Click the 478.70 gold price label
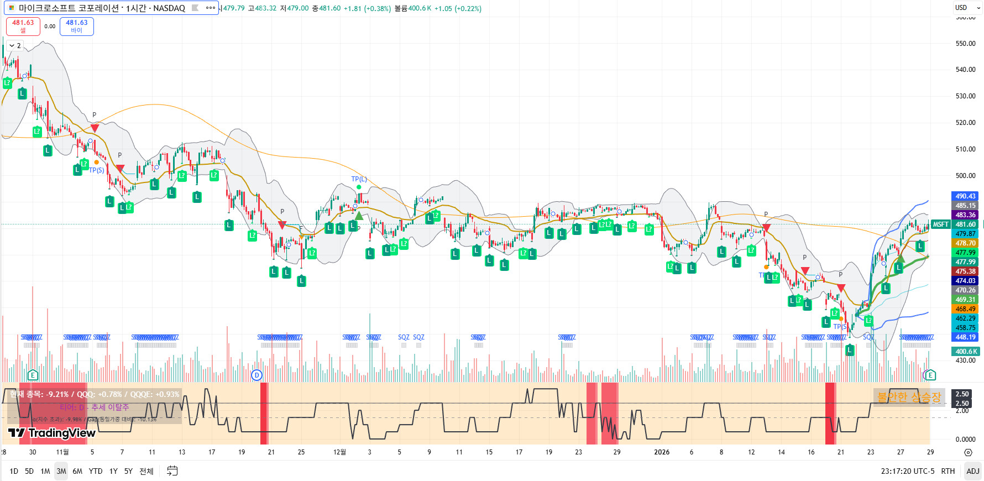 [966, 243]
